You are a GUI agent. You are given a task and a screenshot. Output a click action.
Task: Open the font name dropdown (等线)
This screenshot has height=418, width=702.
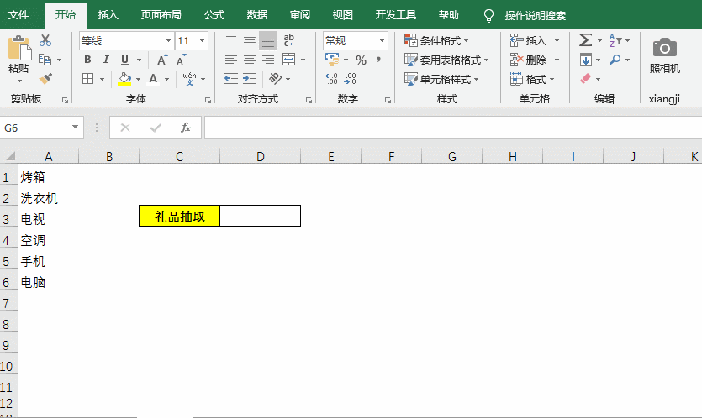(x=126, y=40)
